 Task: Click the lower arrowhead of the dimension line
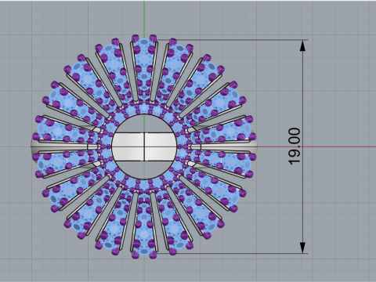tap(302, 248)
